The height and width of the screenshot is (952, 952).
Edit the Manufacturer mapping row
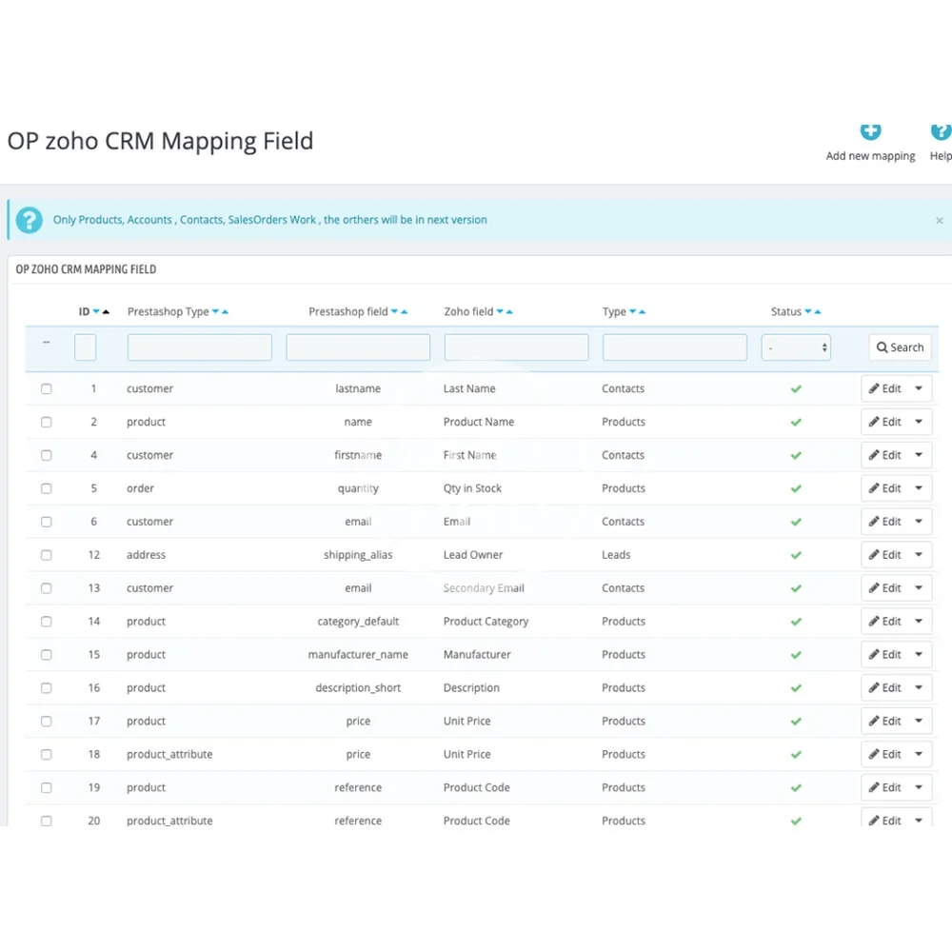tap(883, 655)
